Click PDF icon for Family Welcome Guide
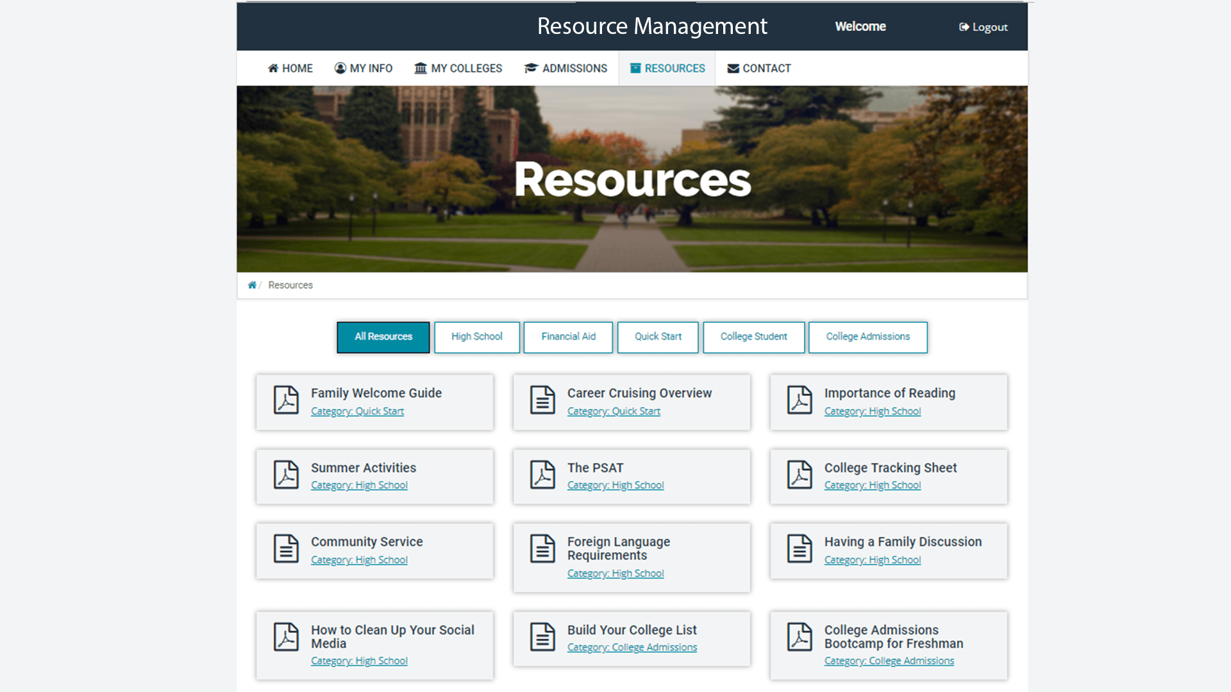Image resolution: width=1231 pixels, height=692 pixels. [286, 400]
